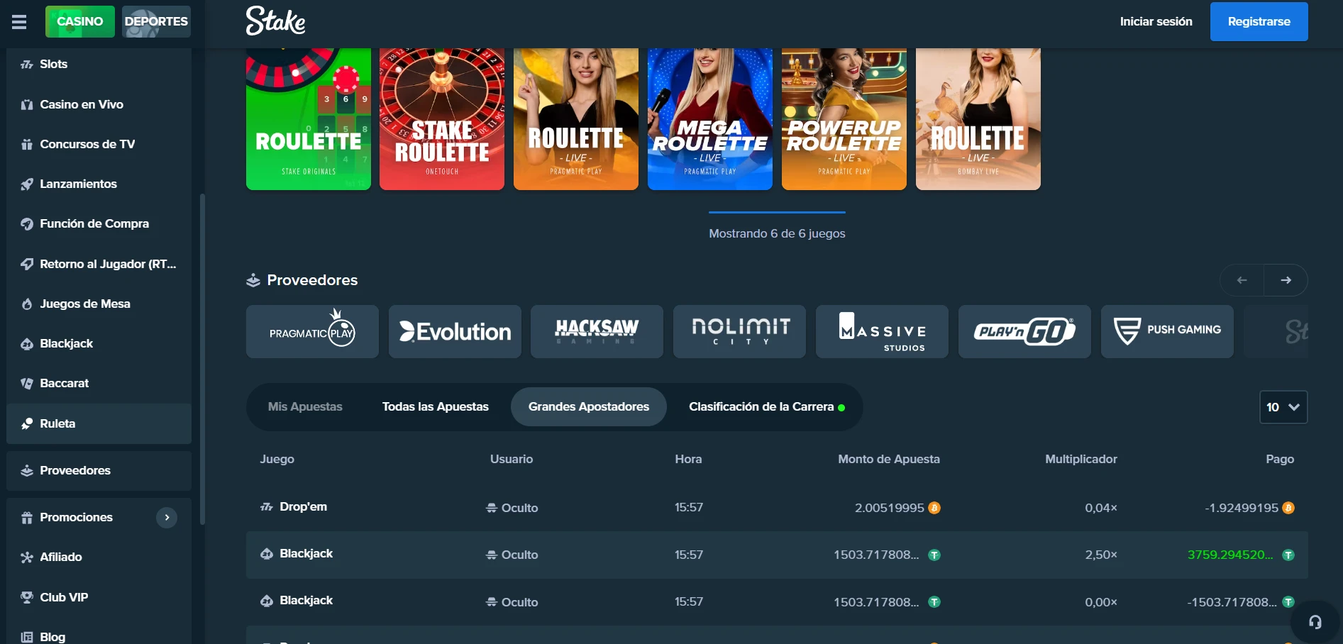Click the bet amount 2.00519995

pos(890,508)
